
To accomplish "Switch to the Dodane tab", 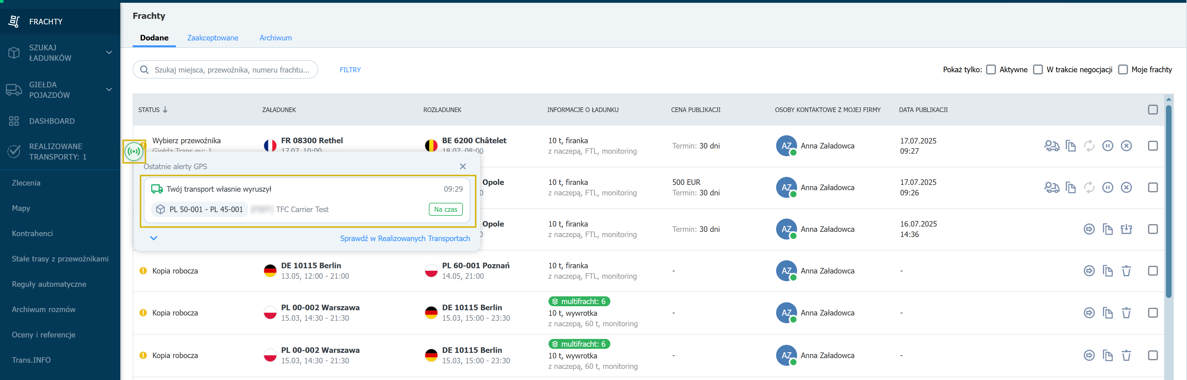I will (154, 38).
